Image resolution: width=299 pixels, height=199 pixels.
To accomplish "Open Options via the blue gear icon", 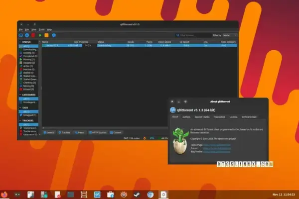I will 54,35.
